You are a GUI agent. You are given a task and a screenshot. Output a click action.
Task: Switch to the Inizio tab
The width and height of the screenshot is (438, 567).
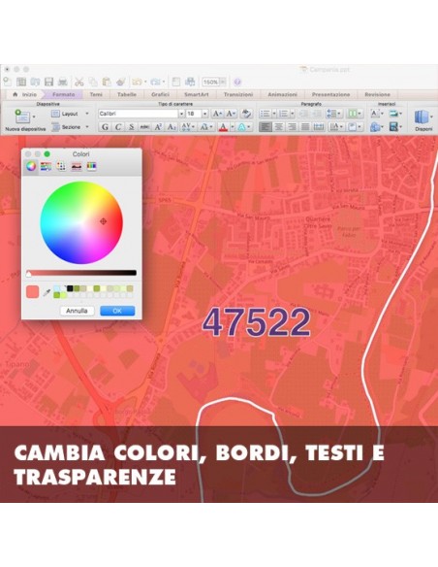pyautogui.click(x=24, y=94)
